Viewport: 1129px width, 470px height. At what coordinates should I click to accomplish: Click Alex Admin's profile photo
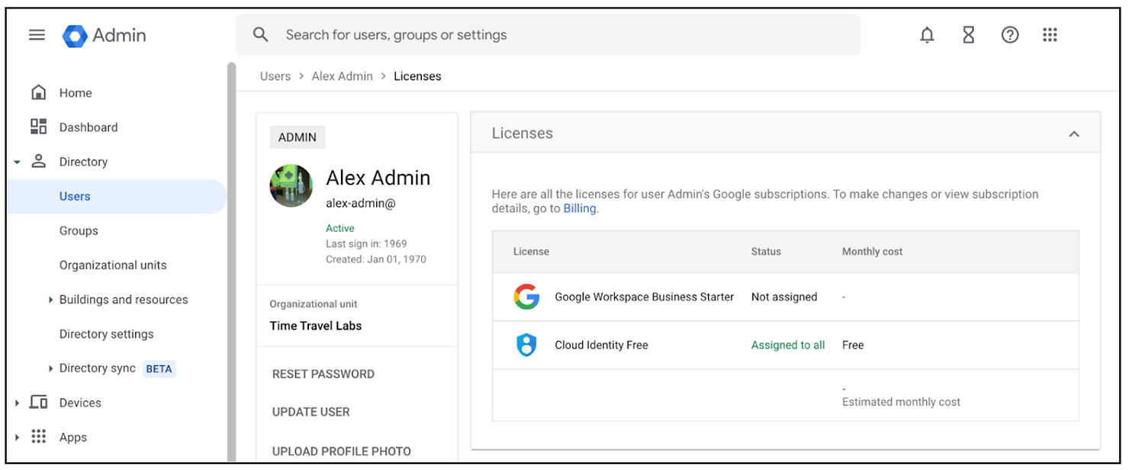pyautogui.click(x=291, y=186)
